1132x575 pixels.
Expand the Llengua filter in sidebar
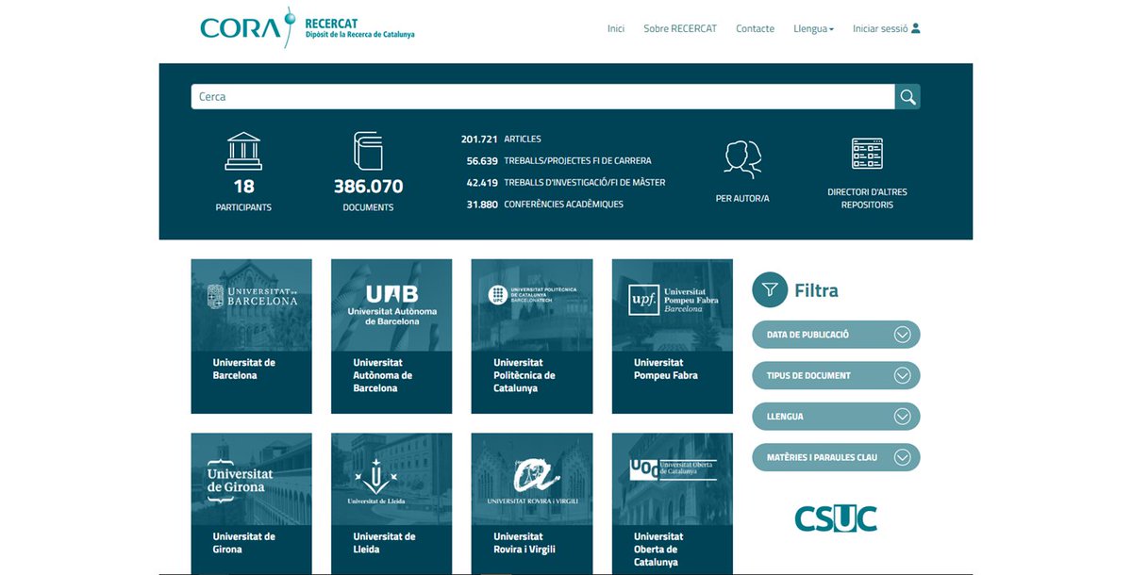click(x=836, y=416)
